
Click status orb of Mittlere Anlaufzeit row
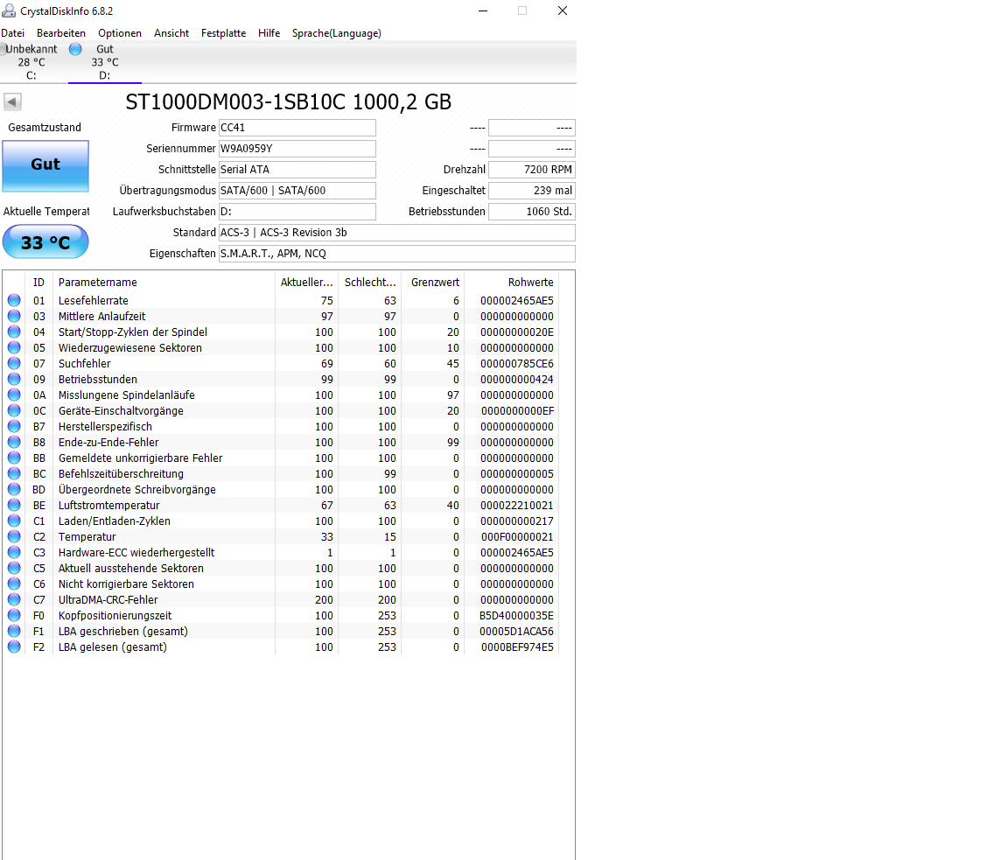pos(14,316)
